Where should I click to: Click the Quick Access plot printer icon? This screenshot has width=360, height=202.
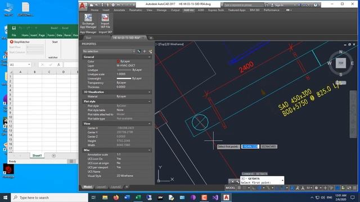click(x=113, y=4)
